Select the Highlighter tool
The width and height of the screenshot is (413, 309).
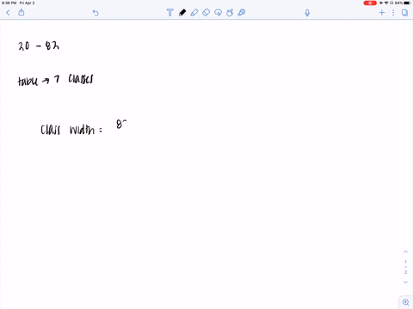coord(194,13)
